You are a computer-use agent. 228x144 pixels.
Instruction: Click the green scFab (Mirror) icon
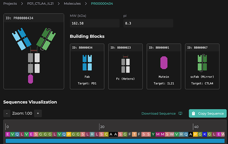202,63
